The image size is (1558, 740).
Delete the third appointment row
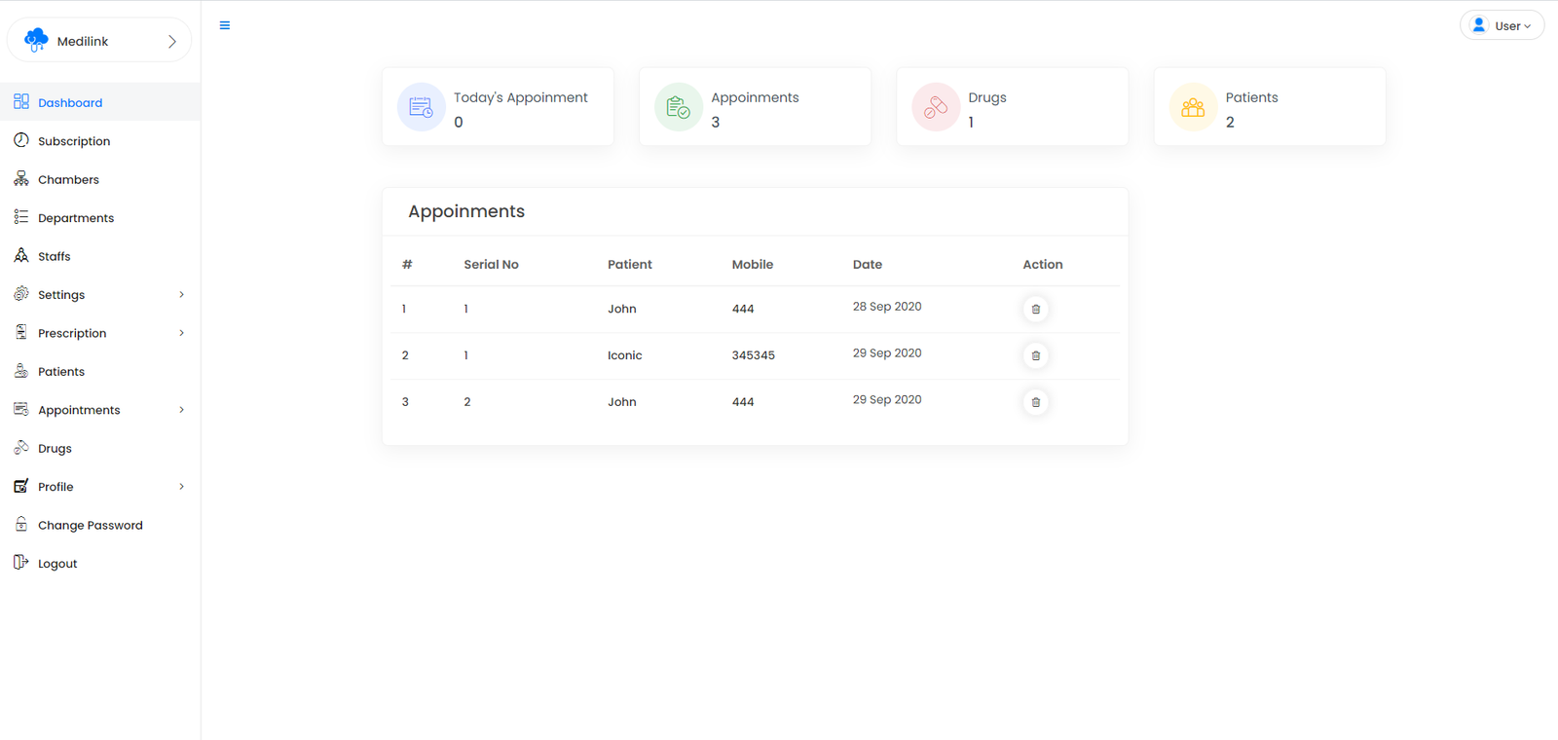pos(1035,402)
